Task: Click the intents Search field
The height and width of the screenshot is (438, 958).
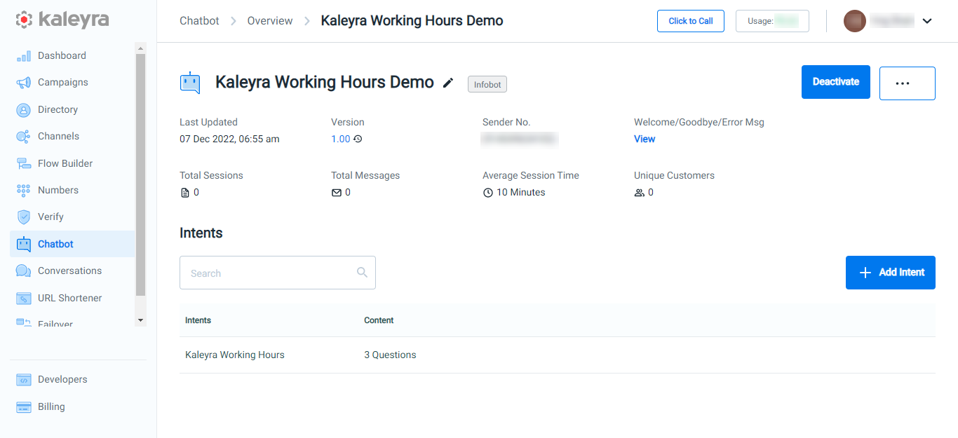Action: coord(278,273)
